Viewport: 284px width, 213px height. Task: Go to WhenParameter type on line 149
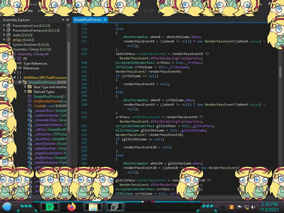tap(136, 100)
